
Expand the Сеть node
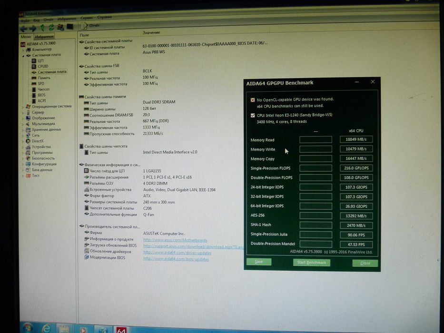(23, 136)
